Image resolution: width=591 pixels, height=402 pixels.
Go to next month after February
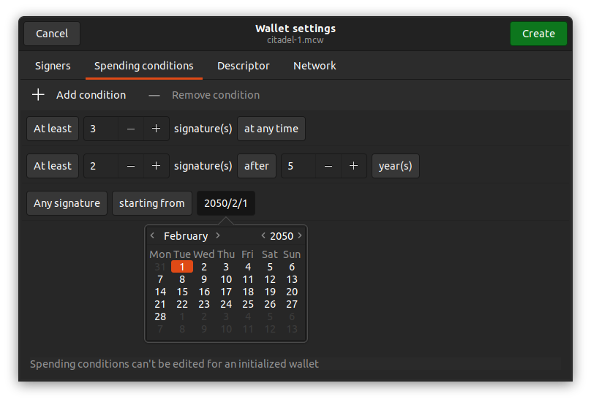[x=218, y=235]
